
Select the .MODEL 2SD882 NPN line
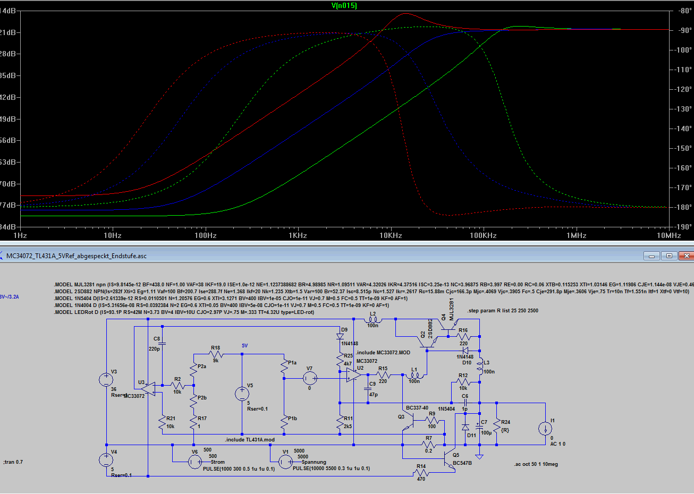371,292
